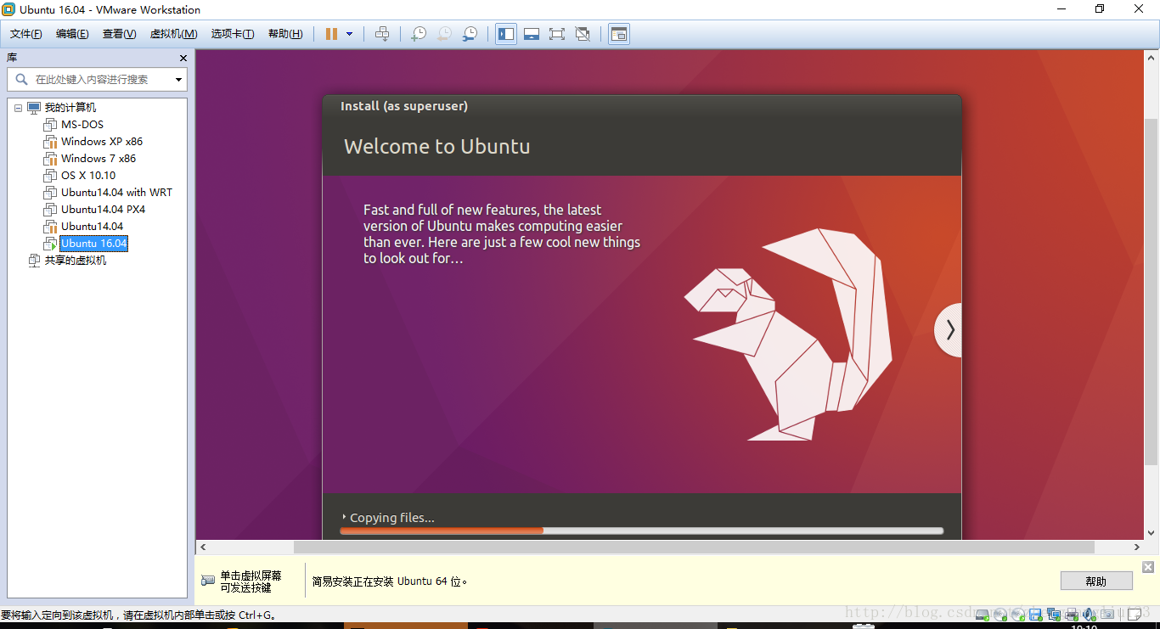The image size is (1160, 629).
Task: Select the Ubuntu14.04 PX4 virtual machine
Action: coord(103,210)
